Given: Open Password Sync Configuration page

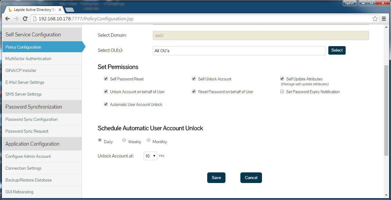Looking at the screenshot, I should tap(31, 119).
